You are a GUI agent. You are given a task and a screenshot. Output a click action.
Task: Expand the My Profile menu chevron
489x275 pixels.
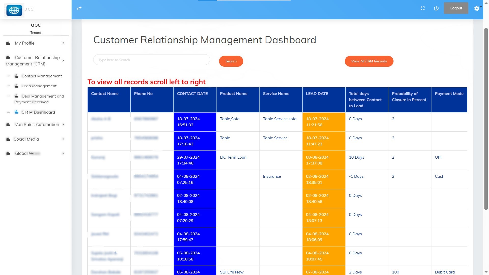[63, 43]
